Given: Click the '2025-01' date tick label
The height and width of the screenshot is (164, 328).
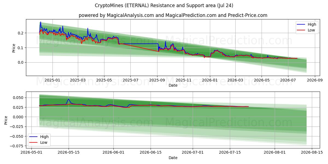Looking at the screenshot, I should (52, 80).
